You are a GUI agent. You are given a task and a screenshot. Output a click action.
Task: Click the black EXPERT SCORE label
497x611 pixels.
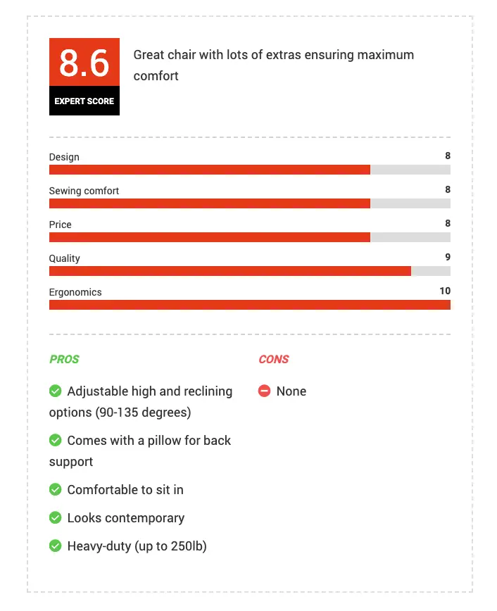(84, 101)
